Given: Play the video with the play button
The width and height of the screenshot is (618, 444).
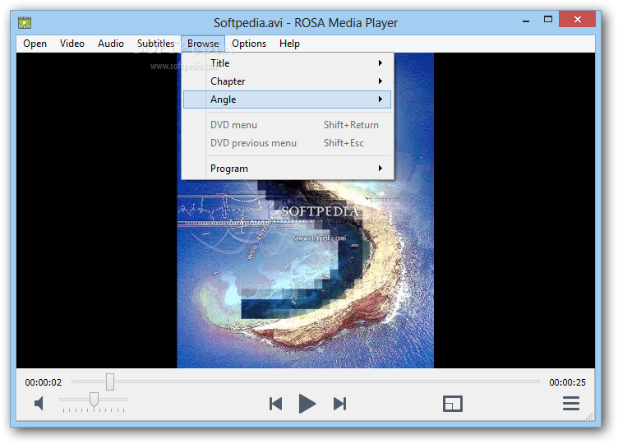Looking at the screenshot, I should (x=307, y=404).
